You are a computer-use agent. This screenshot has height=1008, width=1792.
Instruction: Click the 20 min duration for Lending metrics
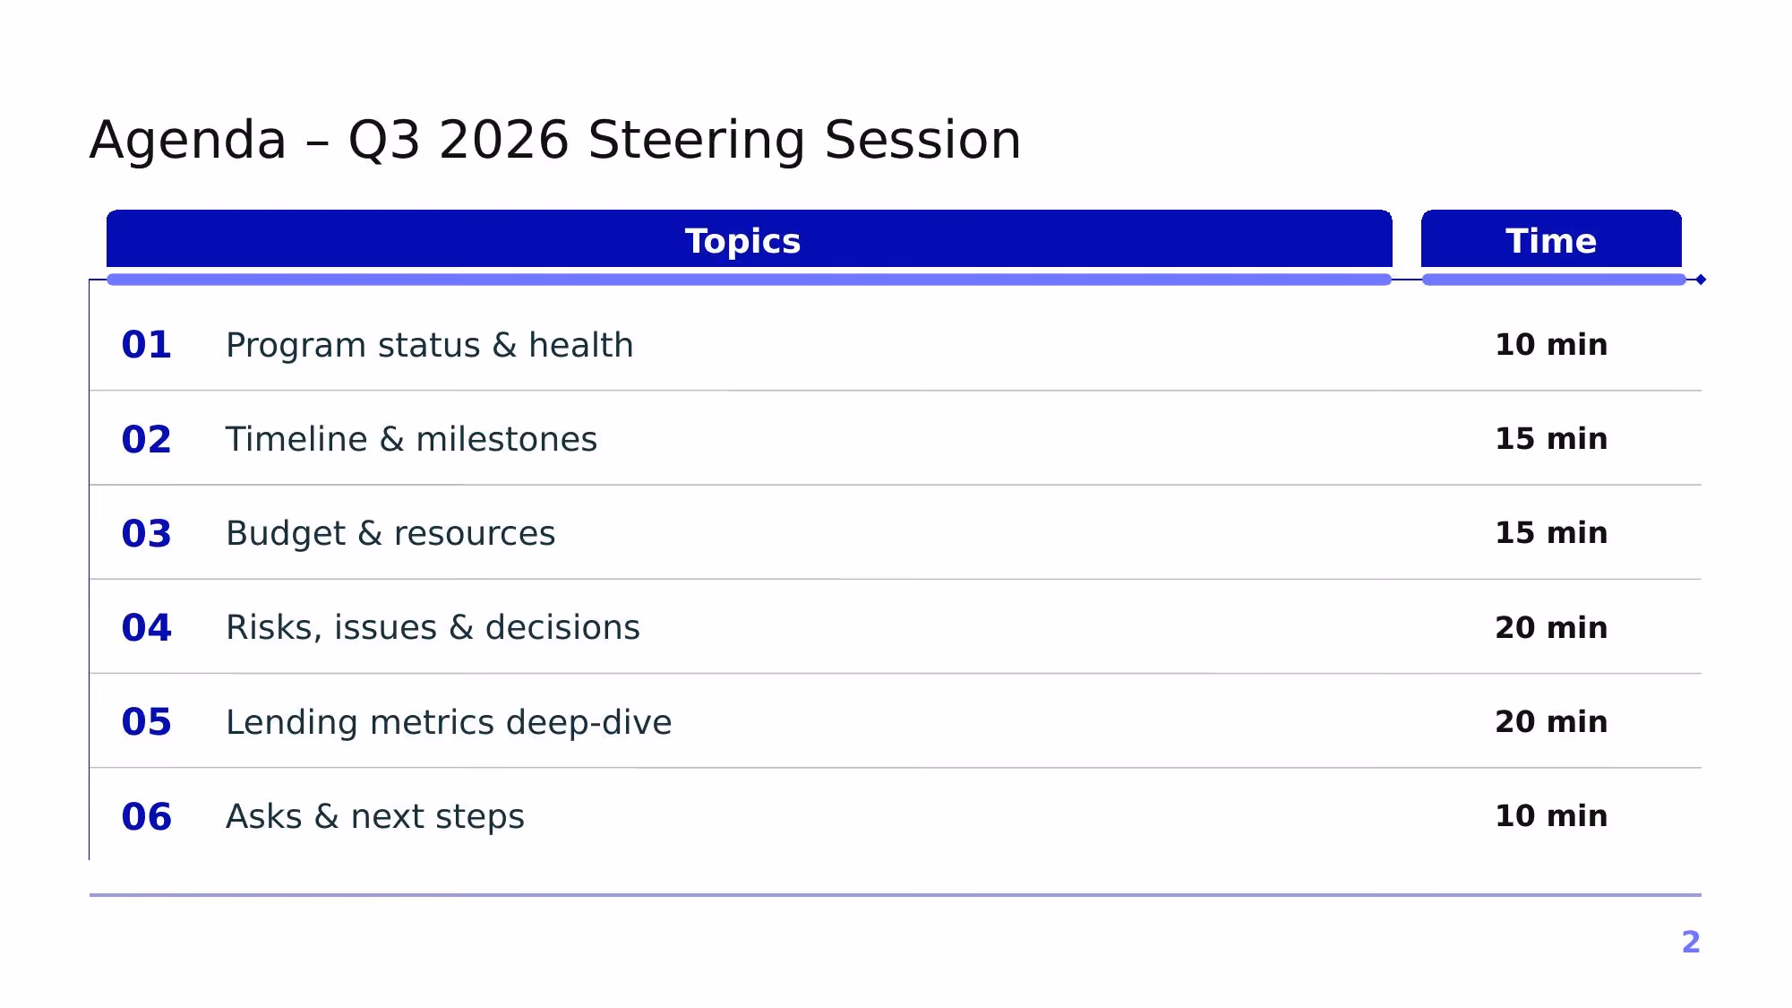pyautogui.click(x=1551, y=721)
